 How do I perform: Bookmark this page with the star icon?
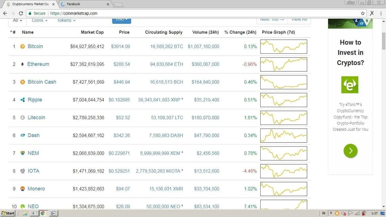point(363,13)
